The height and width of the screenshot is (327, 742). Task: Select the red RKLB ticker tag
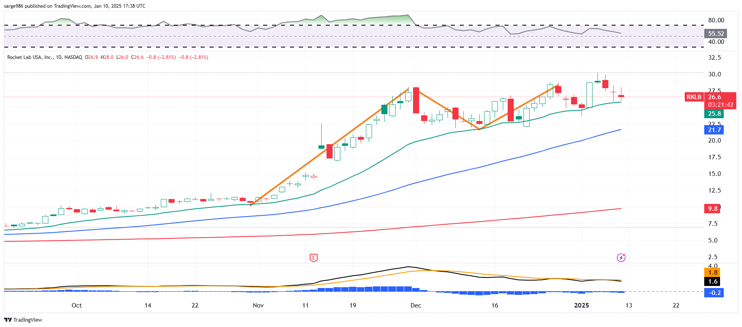tap(694, 97)
